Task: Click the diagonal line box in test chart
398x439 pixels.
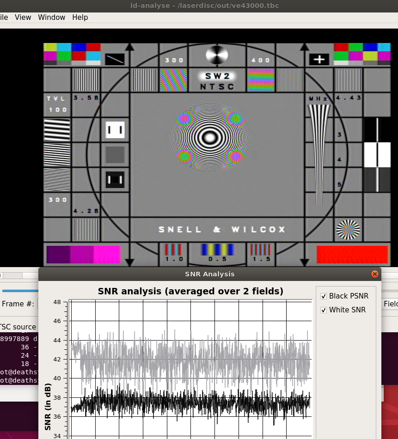Action: pos(114,59)
